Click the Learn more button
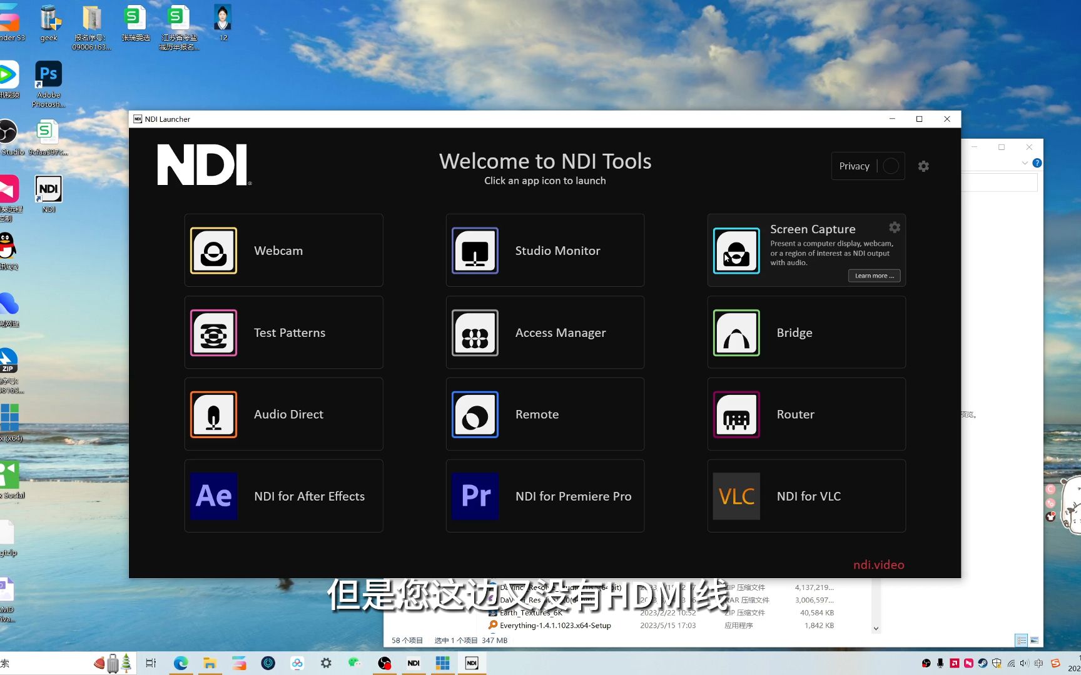 [874, 276]
